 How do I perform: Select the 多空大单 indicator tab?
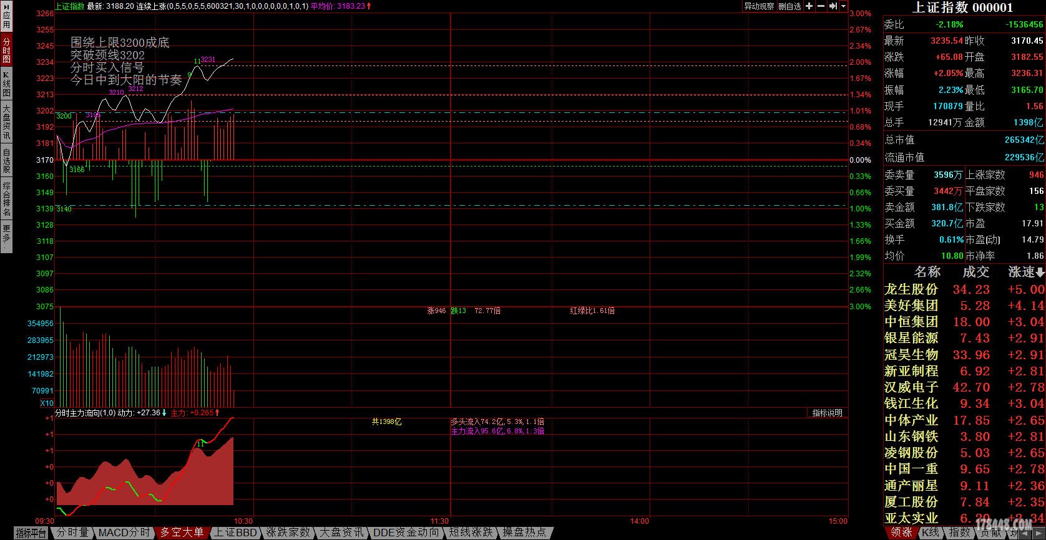point(182,533)
